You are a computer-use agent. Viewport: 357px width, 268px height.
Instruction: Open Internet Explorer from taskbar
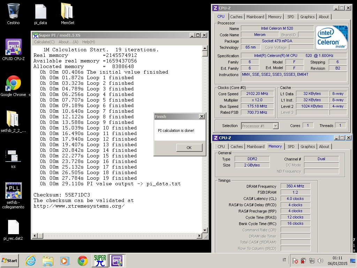30,260
